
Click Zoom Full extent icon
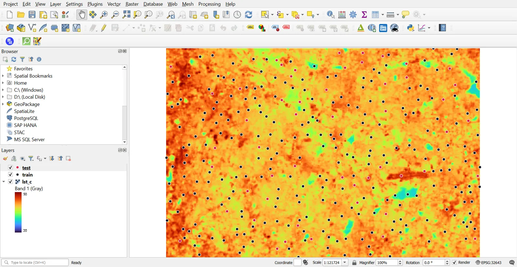coord(126,15)
